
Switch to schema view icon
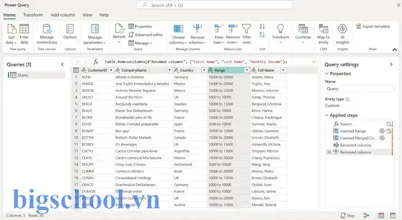(393, 216)
